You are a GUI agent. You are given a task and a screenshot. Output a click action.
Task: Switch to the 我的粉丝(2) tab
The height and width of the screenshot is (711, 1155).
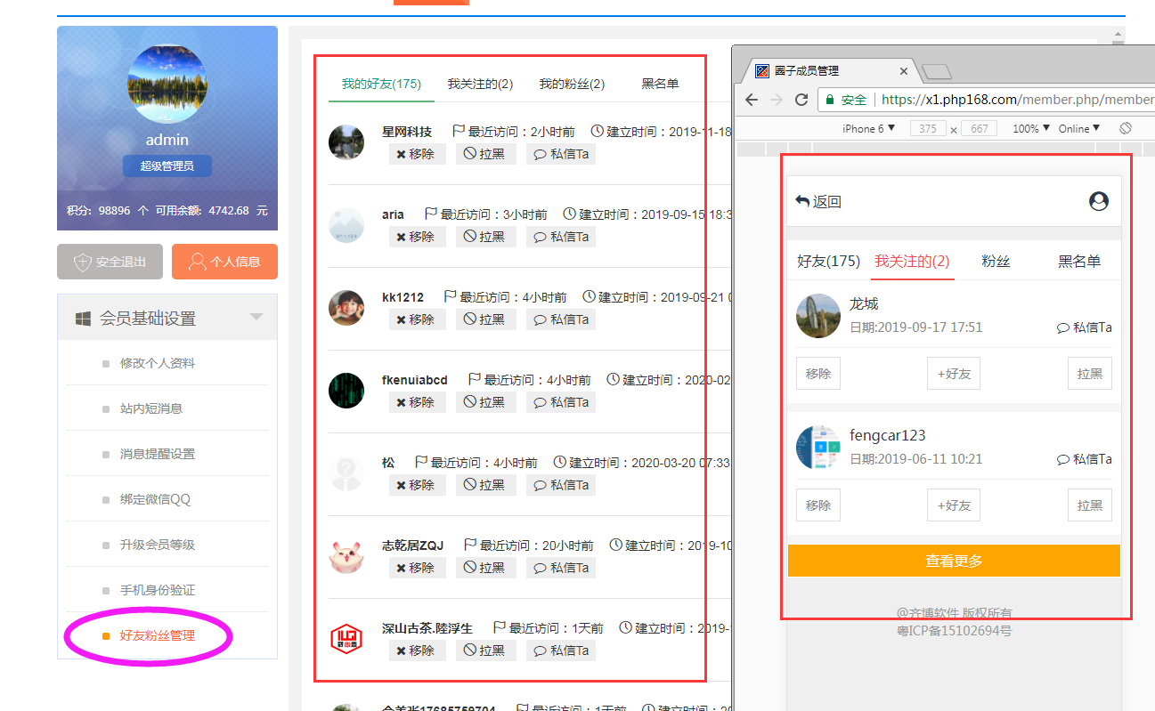point(572,84)
